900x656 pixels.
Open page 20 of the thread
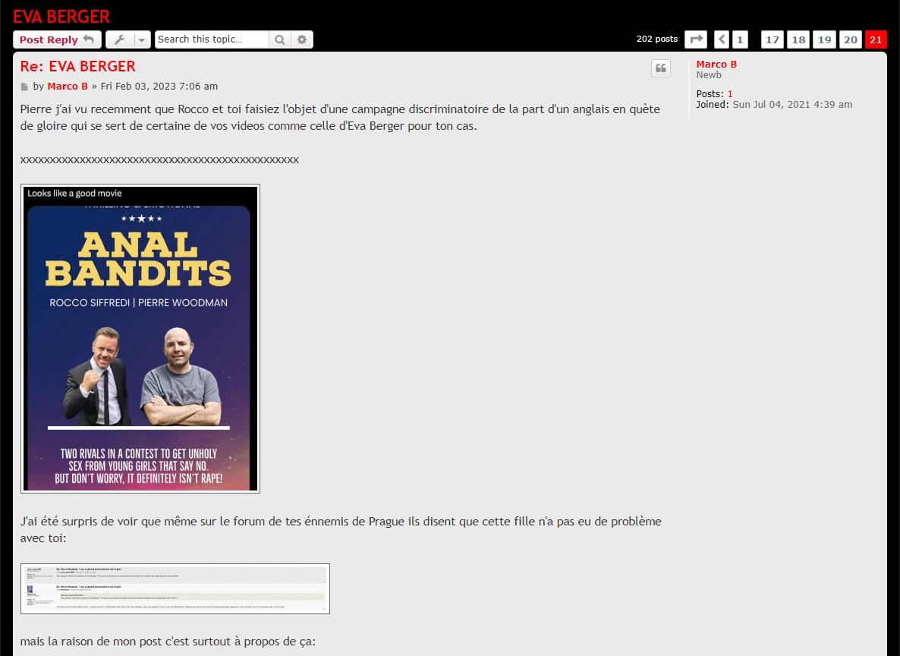[x=850, y=39]
